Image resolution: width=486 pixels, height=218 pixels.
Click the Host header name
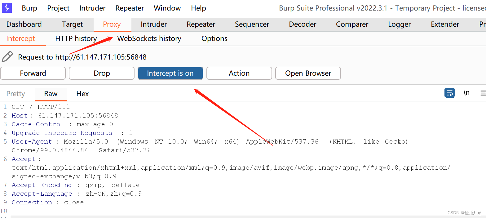click(20, 116)
